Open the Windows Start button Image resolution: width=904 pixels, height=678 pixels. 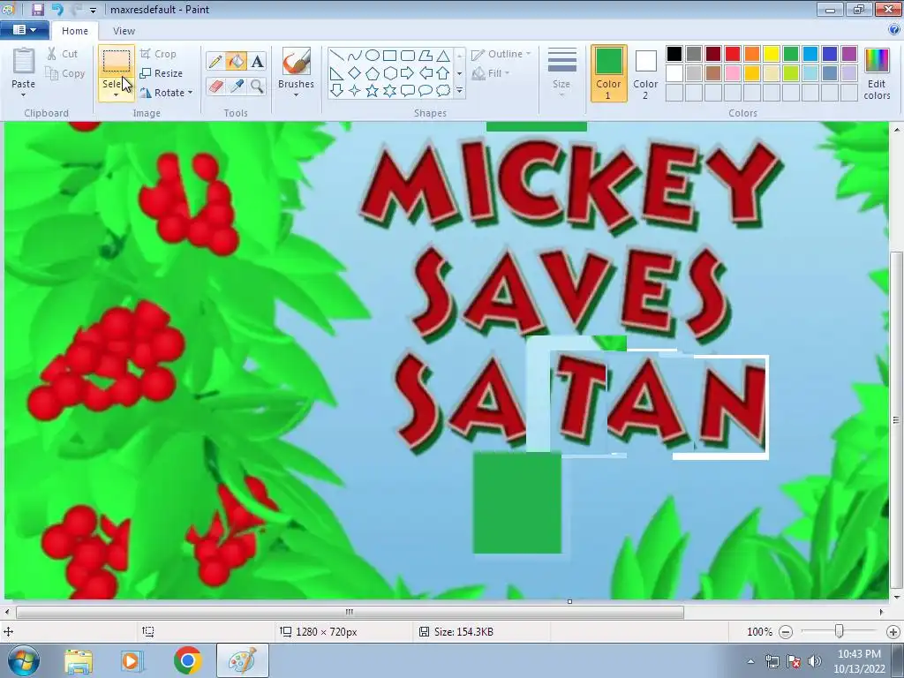point(24,660)
